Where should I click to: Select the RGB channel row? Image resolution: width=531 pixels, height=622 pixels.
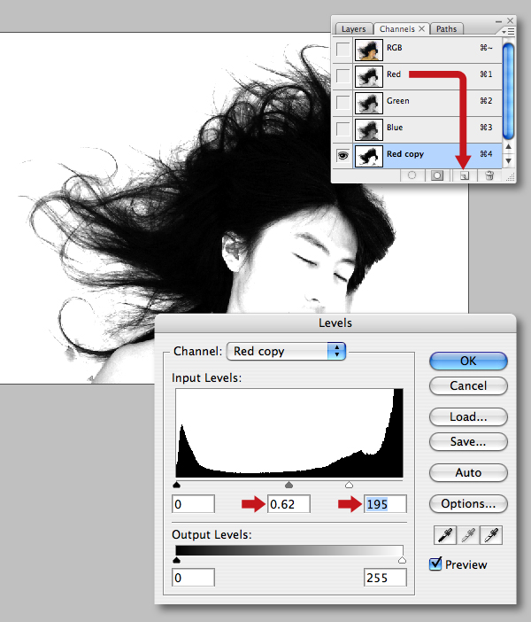point(417,50)
